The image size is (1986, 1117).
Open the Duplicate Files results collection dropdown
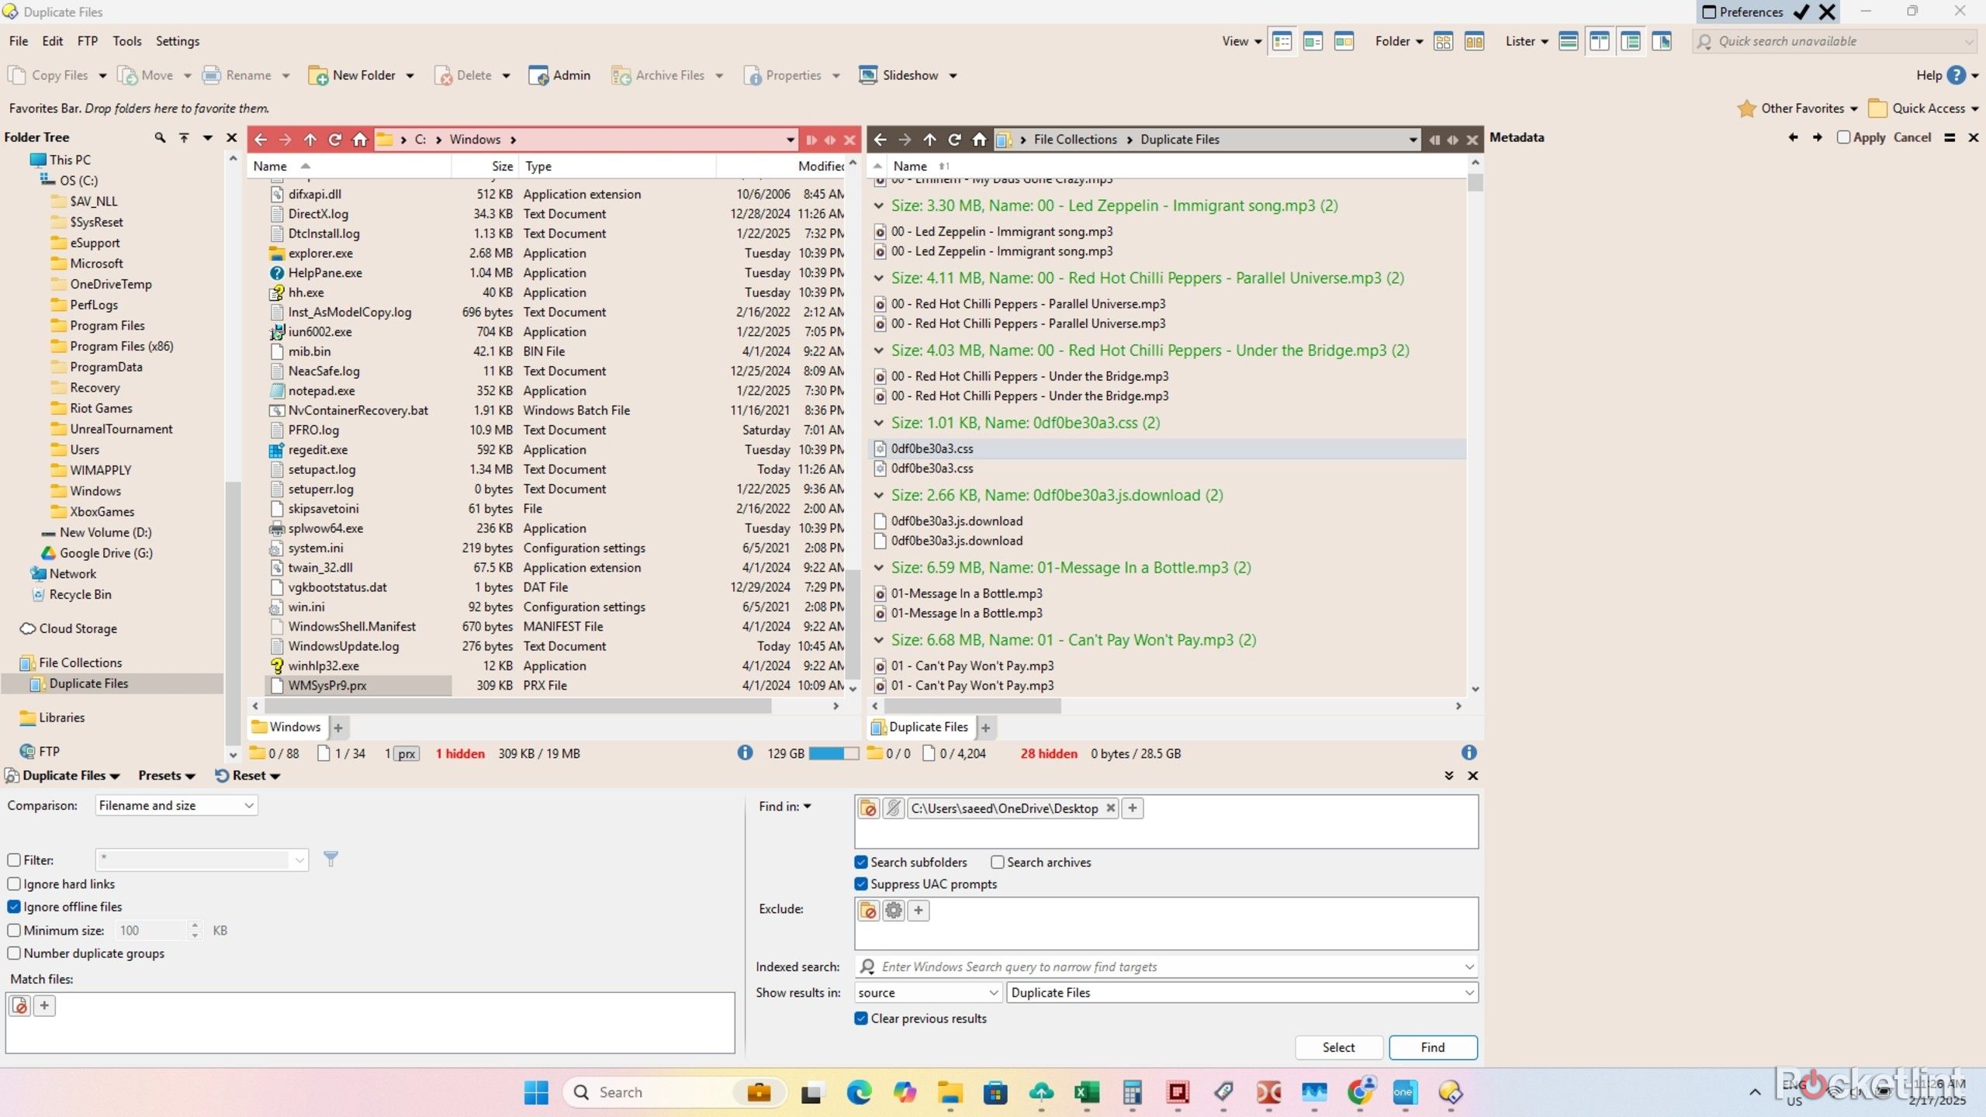(x=1242, y=992)
